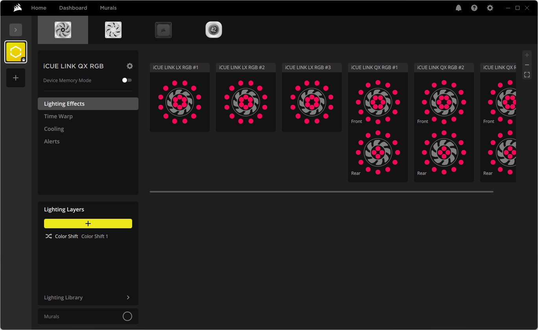
Task: Toggle Device Memory Mode switch
Action: coord(127,80)
